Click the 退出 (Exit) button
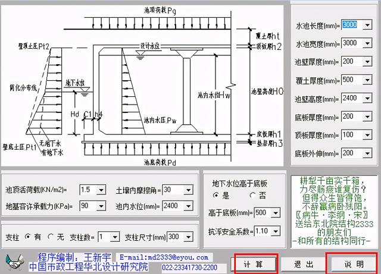The width and height of the screenshot is (381, 274). point(304,264)
